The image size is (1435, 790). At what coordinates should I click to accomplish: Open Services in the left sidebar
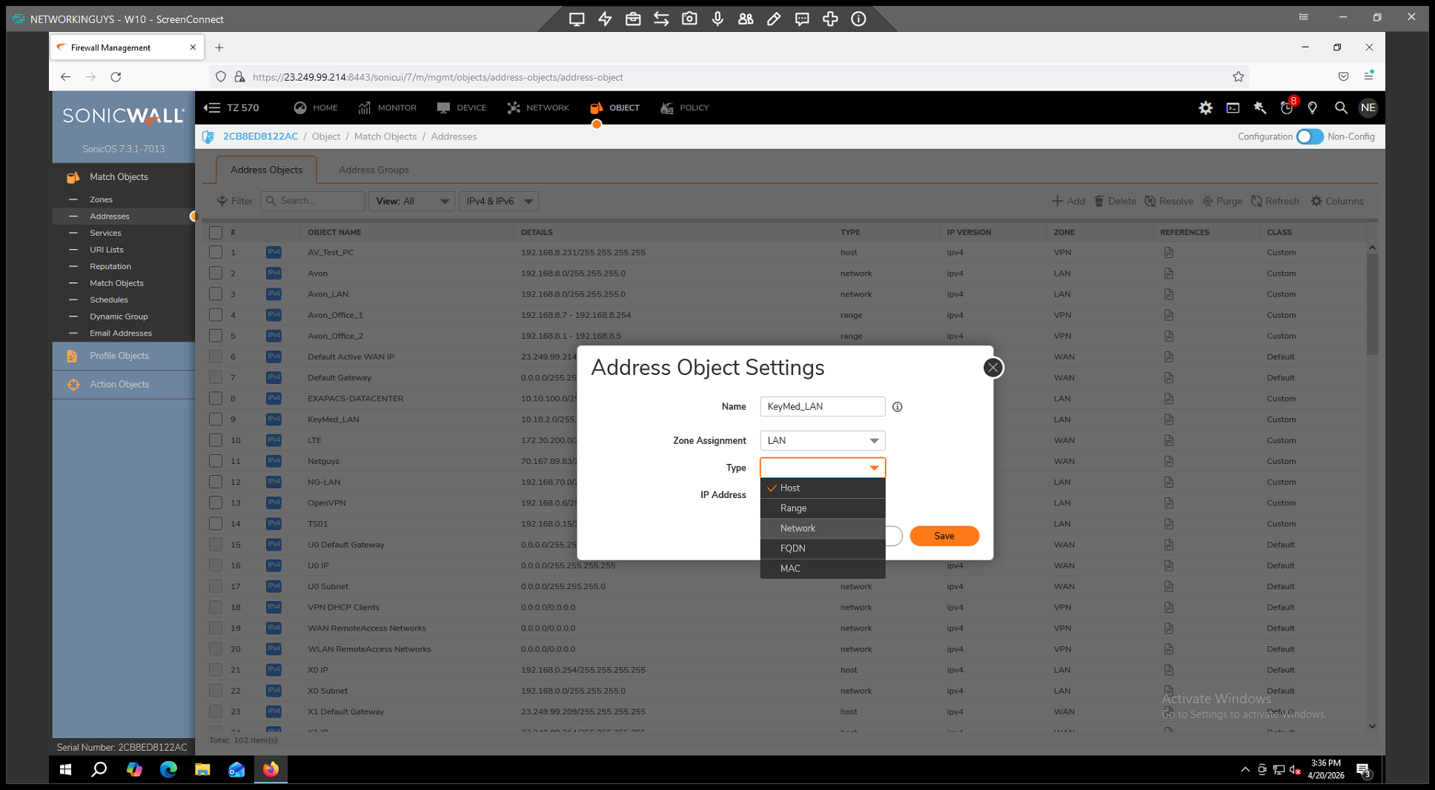[105, 233]
